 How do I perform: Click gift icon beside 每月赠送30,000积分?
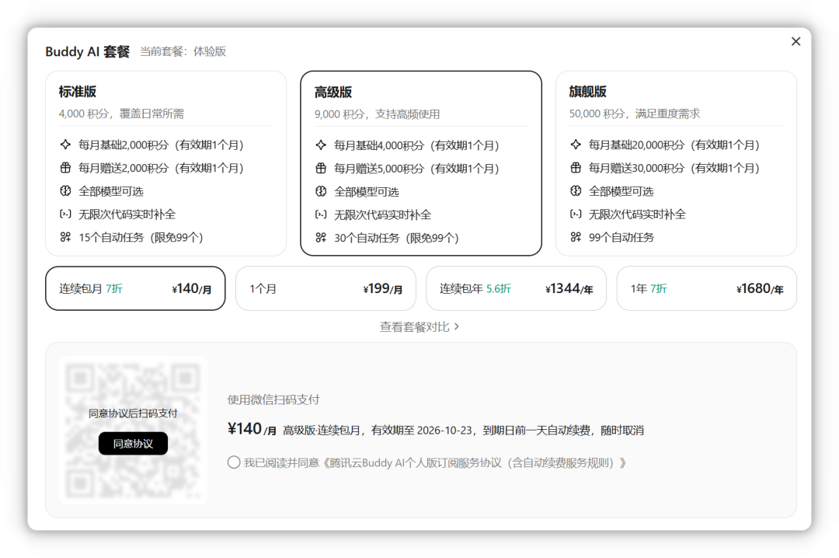(x=576, y=168)
